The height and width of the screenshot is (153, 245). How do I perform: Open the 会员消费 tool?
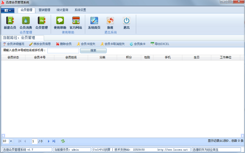pyautogui.click(x=26, y=23)
